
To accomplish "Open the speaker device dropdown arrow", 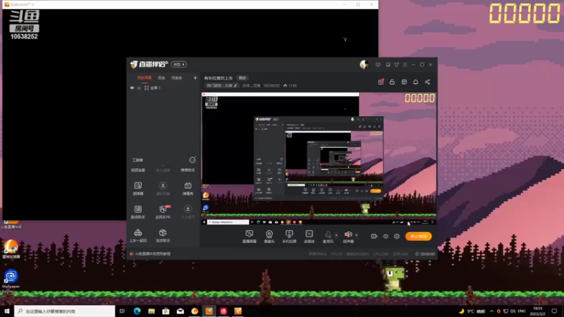I will tap(357, 235).
